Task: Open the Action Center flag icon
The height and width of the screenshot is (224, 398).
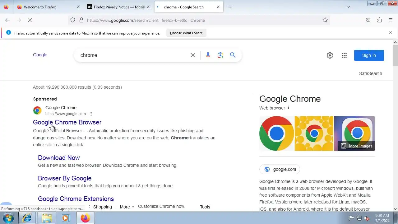Action: click(351, 218)
